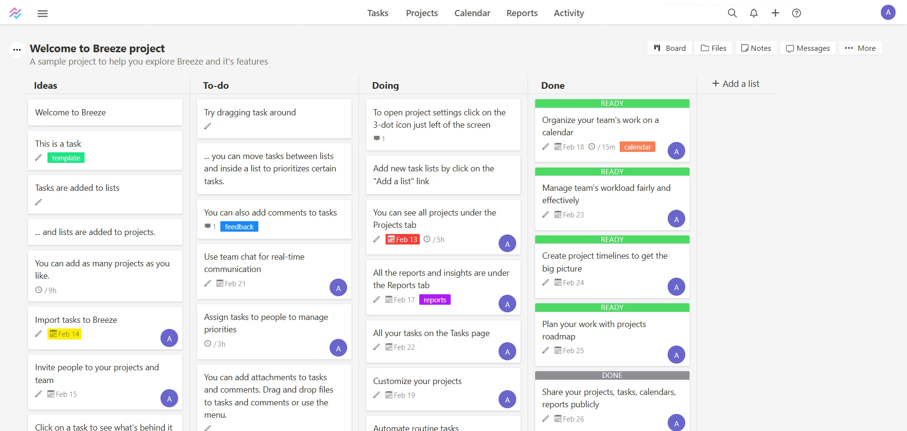Open the hamburger menu
The image size is (907, 431).
[43, 13]
